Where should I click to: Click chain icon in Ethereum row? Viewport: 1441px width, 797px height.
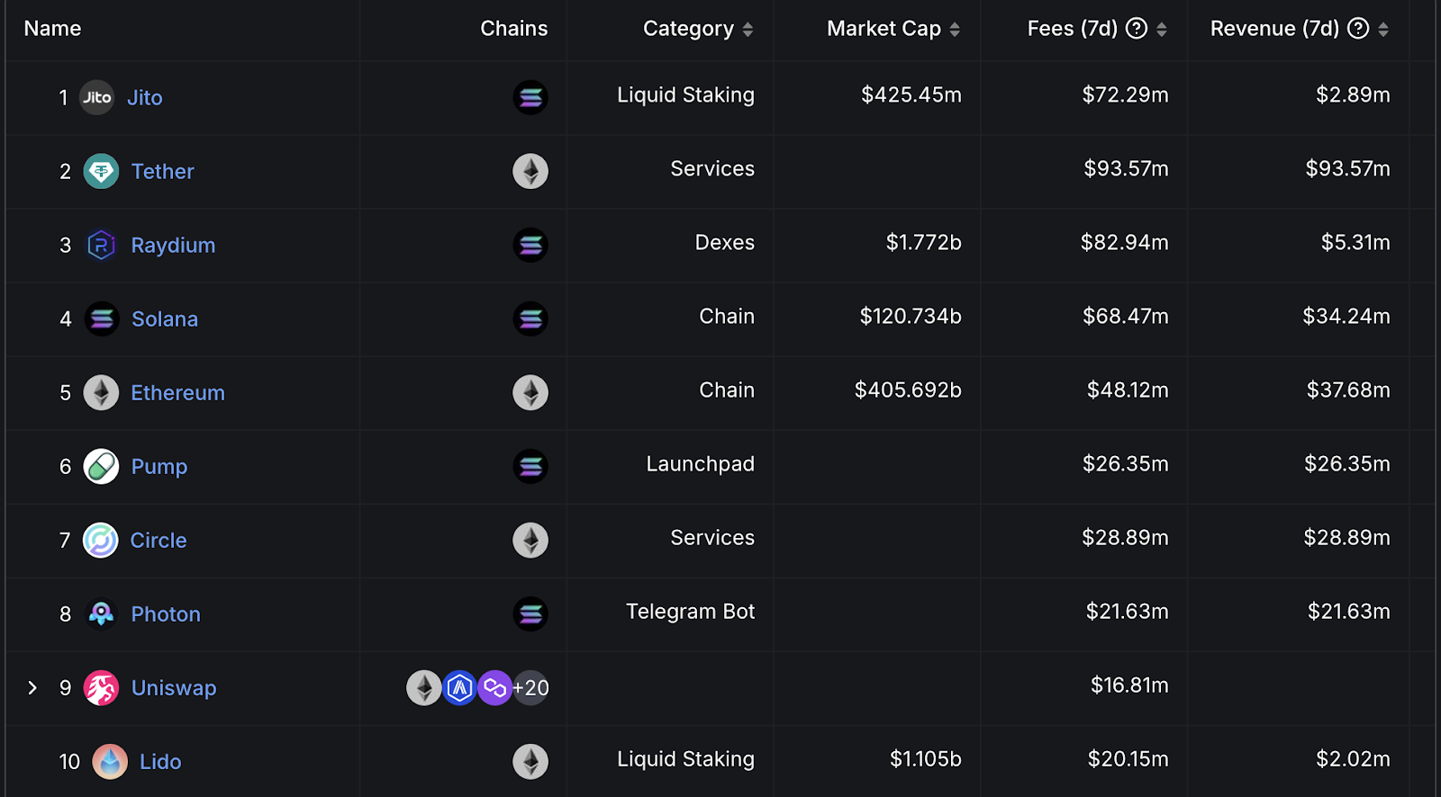530,392
